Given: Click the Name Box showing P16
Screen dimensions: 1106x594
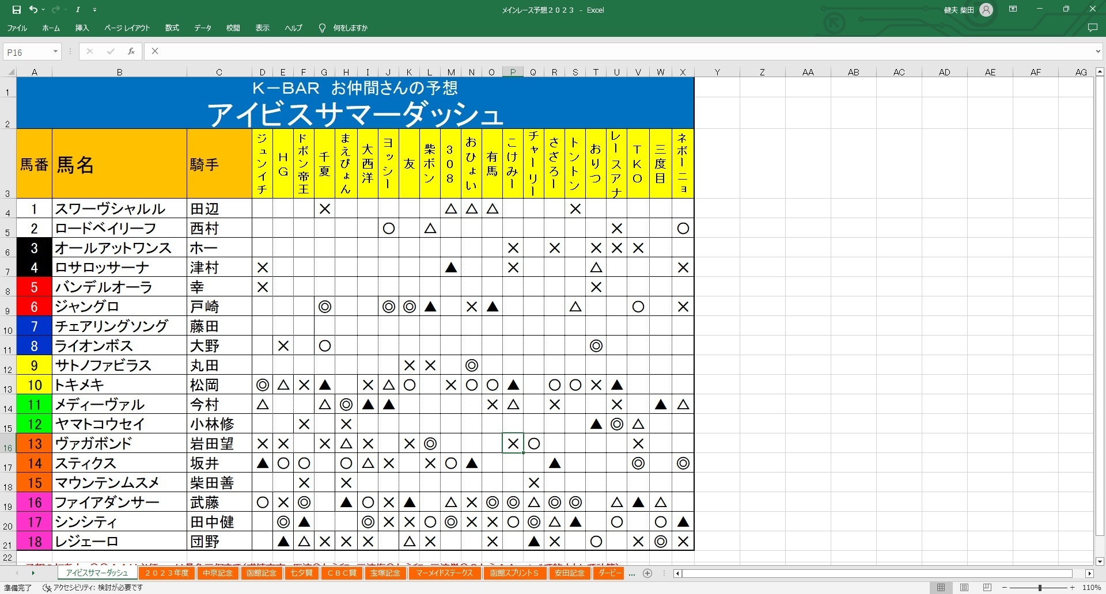Looking at the screenshot, I should tap(27, 52).
